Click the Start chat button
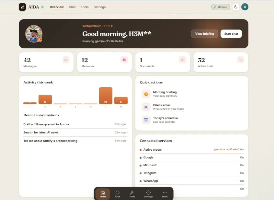Image resolution: width=274 pixels, height=200 pixels. [x=231, y=34]
